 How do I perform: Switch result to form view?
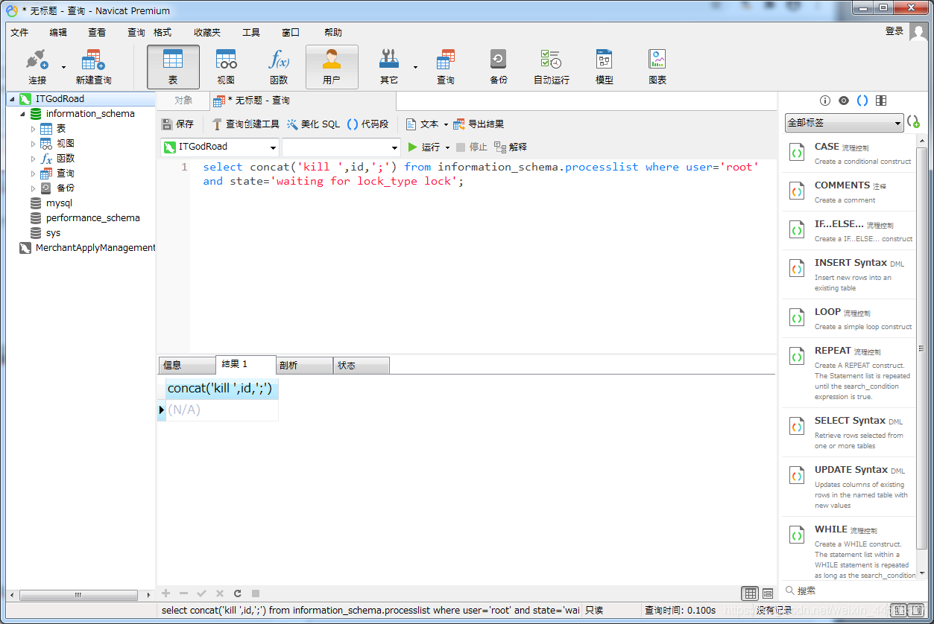point(767,593)
